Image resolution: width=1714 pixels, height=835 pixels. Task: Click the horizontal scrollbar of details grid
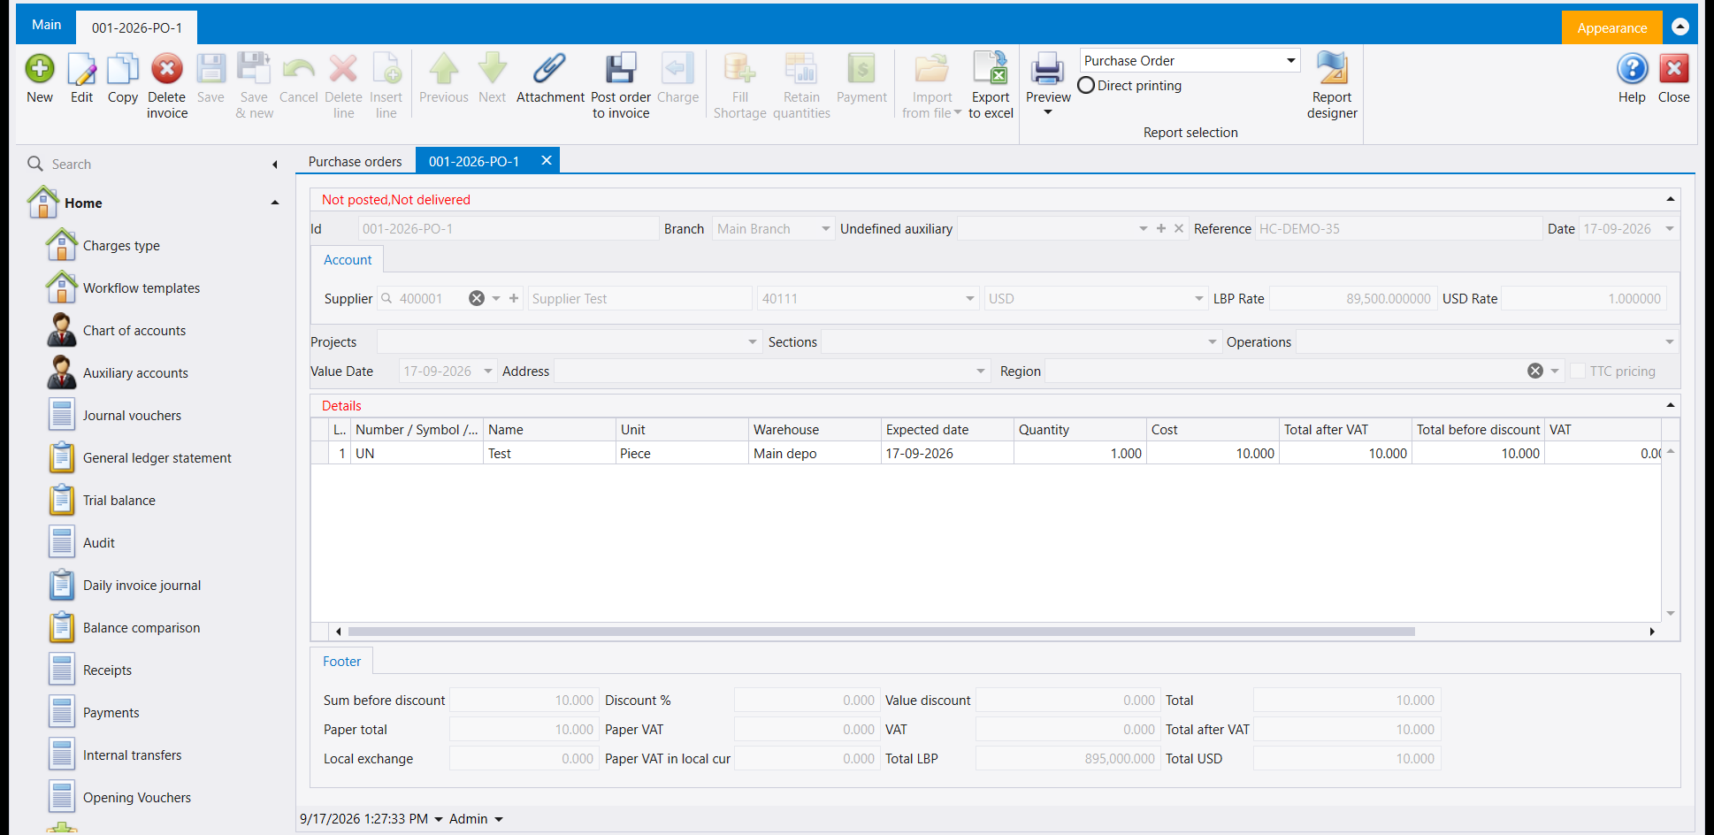click(x=881, y=632)
